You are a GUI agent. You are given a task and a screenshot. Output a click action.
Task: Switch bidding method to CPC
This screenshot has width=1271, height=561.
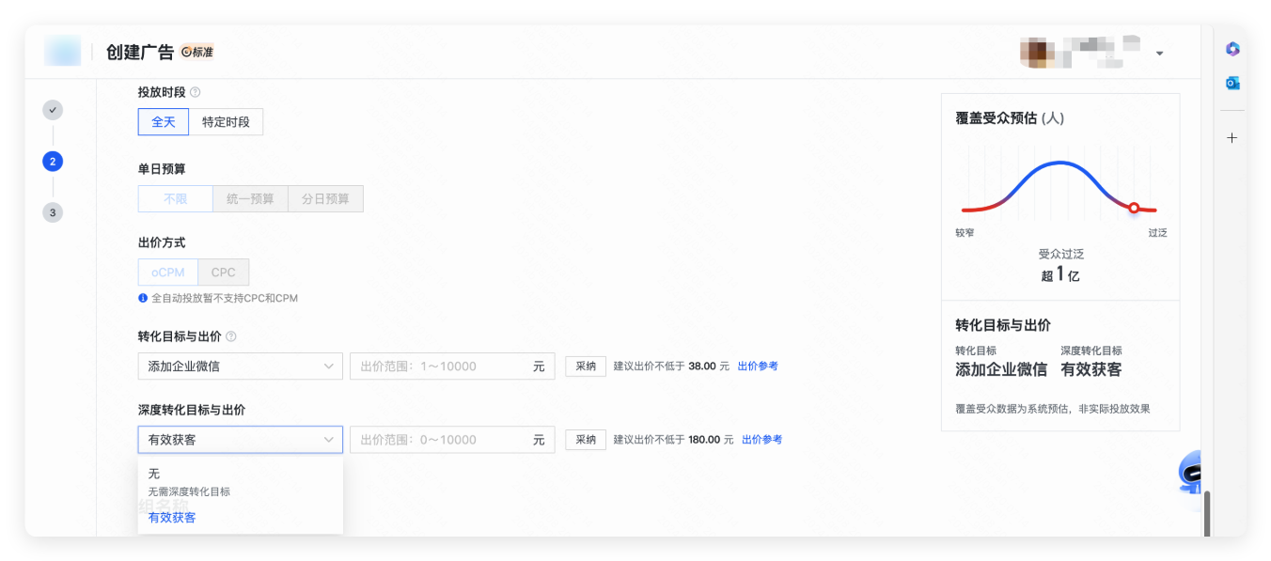coord(223,272)
